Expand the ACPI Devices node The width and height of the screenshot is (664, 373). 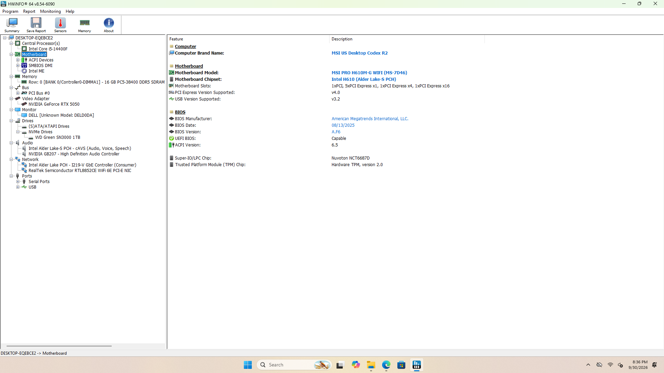(18, 60)
